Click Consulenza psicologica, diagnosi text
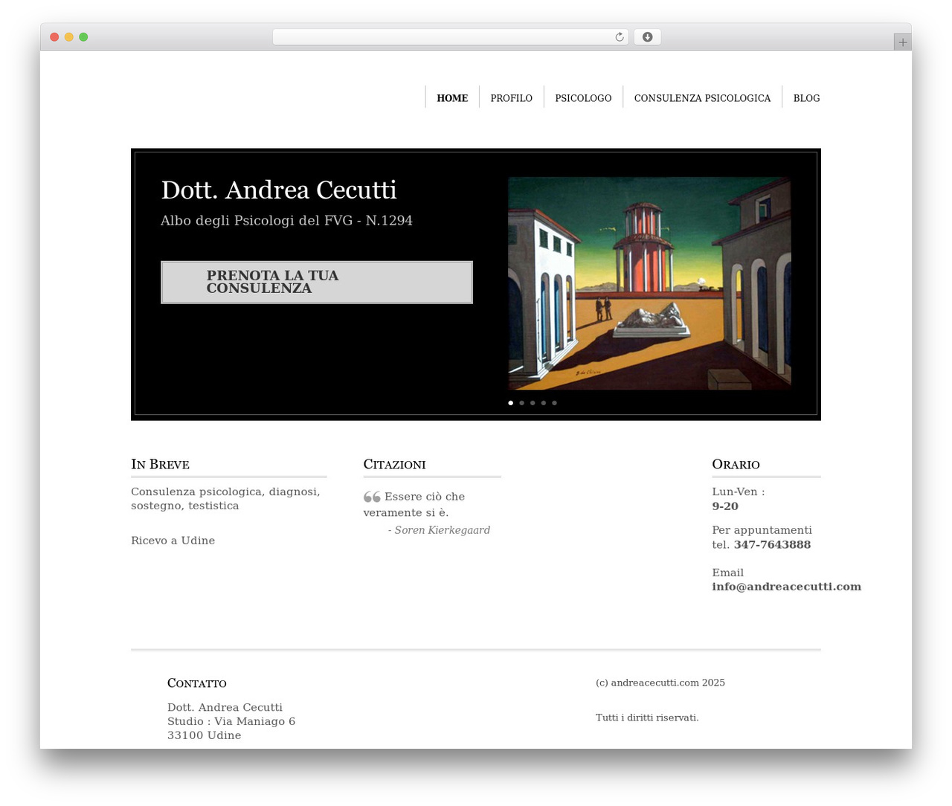 (x=225, y=499)
